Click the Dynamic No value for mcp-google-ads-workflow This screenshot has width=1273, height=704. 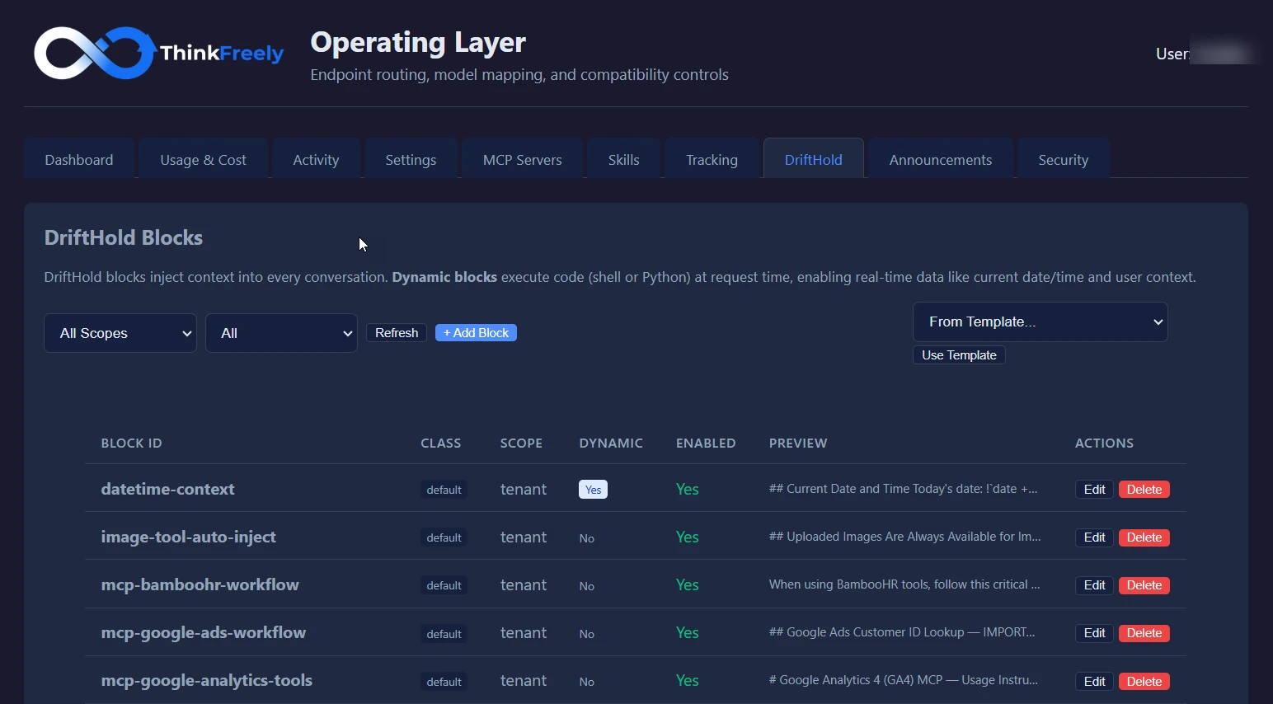(x=586, y=634)
